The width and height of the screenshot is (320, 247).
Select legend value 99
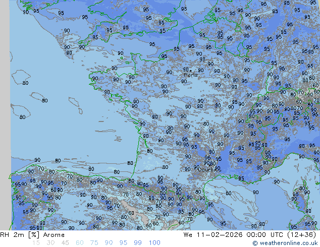point(138,243)
